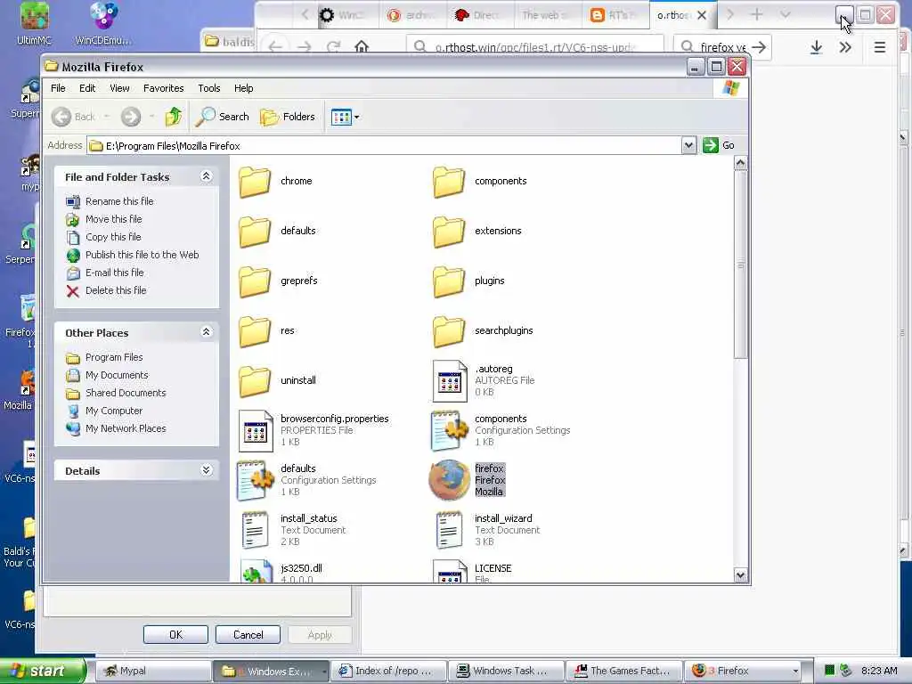Open the Edit menu

(x=87, y=88)
